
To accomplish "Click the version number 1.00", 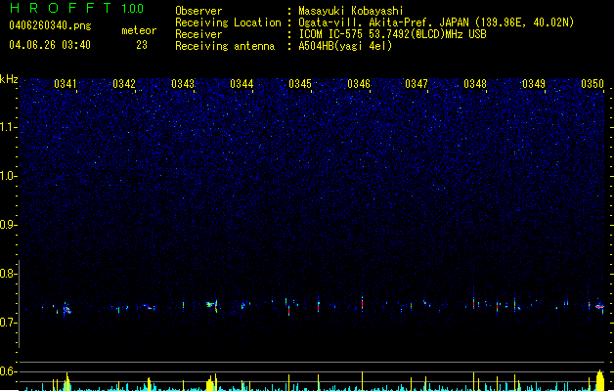I will click(133, 9).
